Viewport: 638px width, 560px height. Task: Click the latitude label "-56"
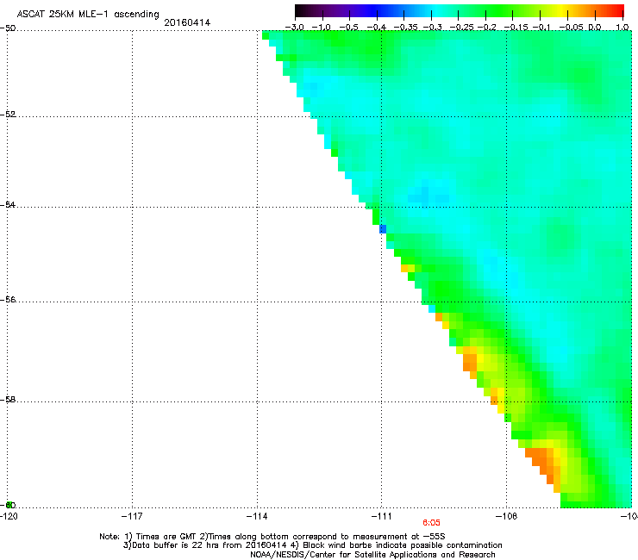click(8, 300)
